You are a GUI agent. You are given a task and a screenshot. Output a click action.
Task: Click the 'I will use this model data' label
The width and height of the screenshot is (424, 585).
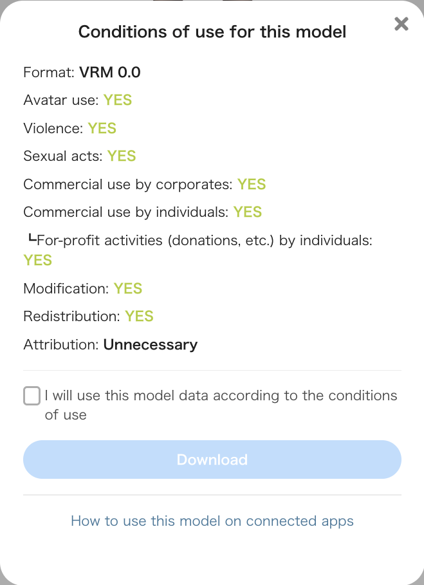tap(221, 405)
